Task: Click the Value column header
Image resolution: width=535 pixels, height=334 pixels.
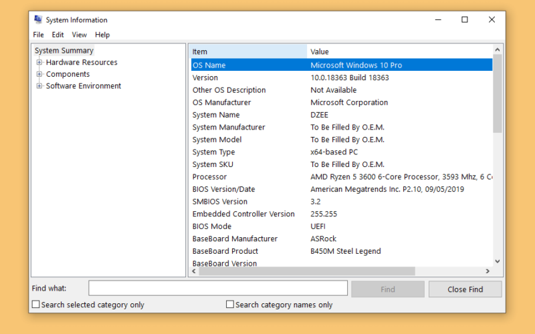Action: (x=399, y=51)
